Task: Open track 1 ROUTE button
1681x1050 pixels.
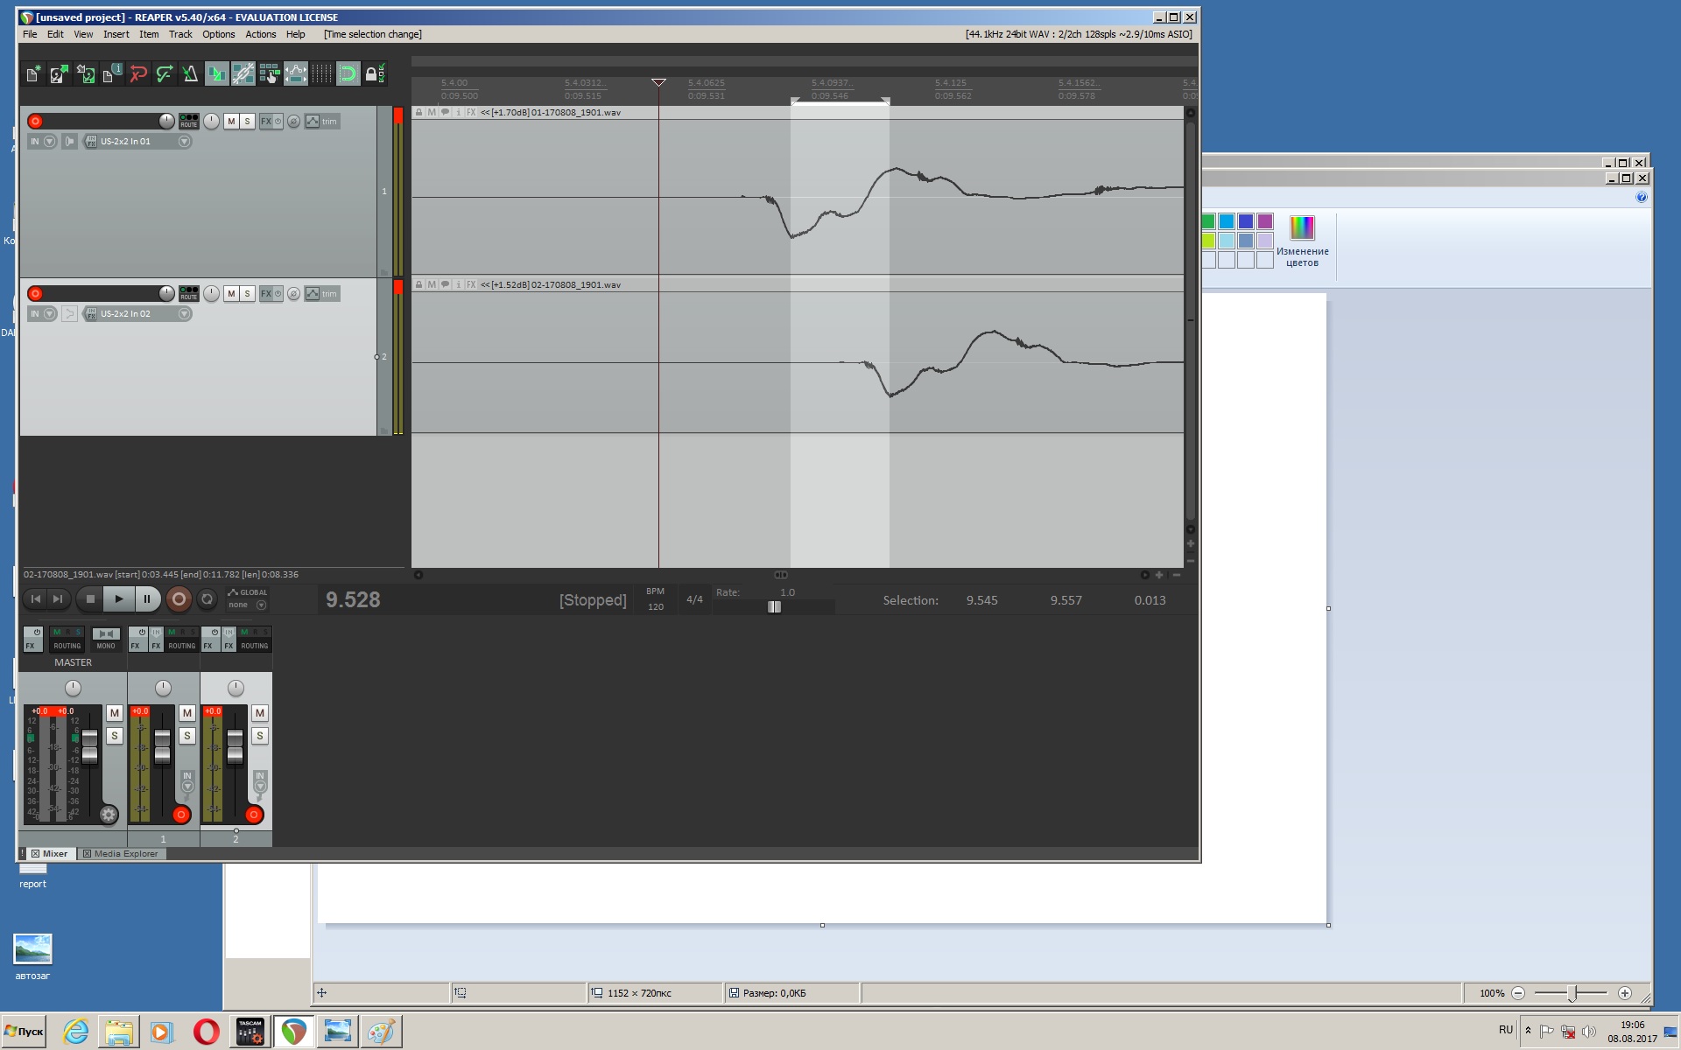Action: click(188, 121)
